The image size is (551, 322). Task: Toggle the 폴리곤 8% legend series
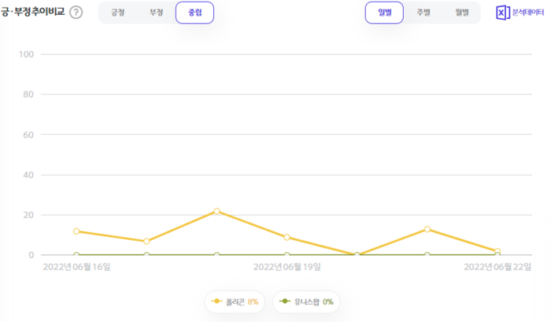pos(235,302)
